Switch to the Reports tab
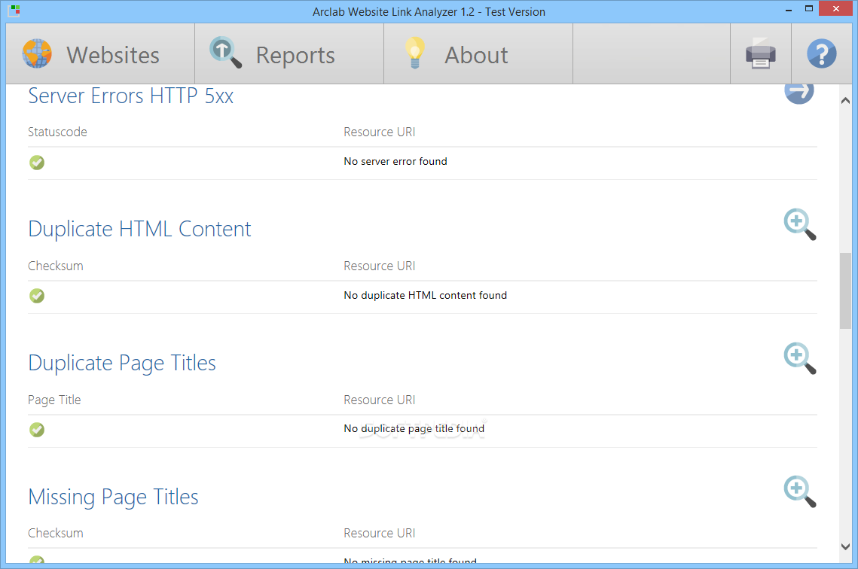This screenshot has height=569, width=858. point(289,54)
